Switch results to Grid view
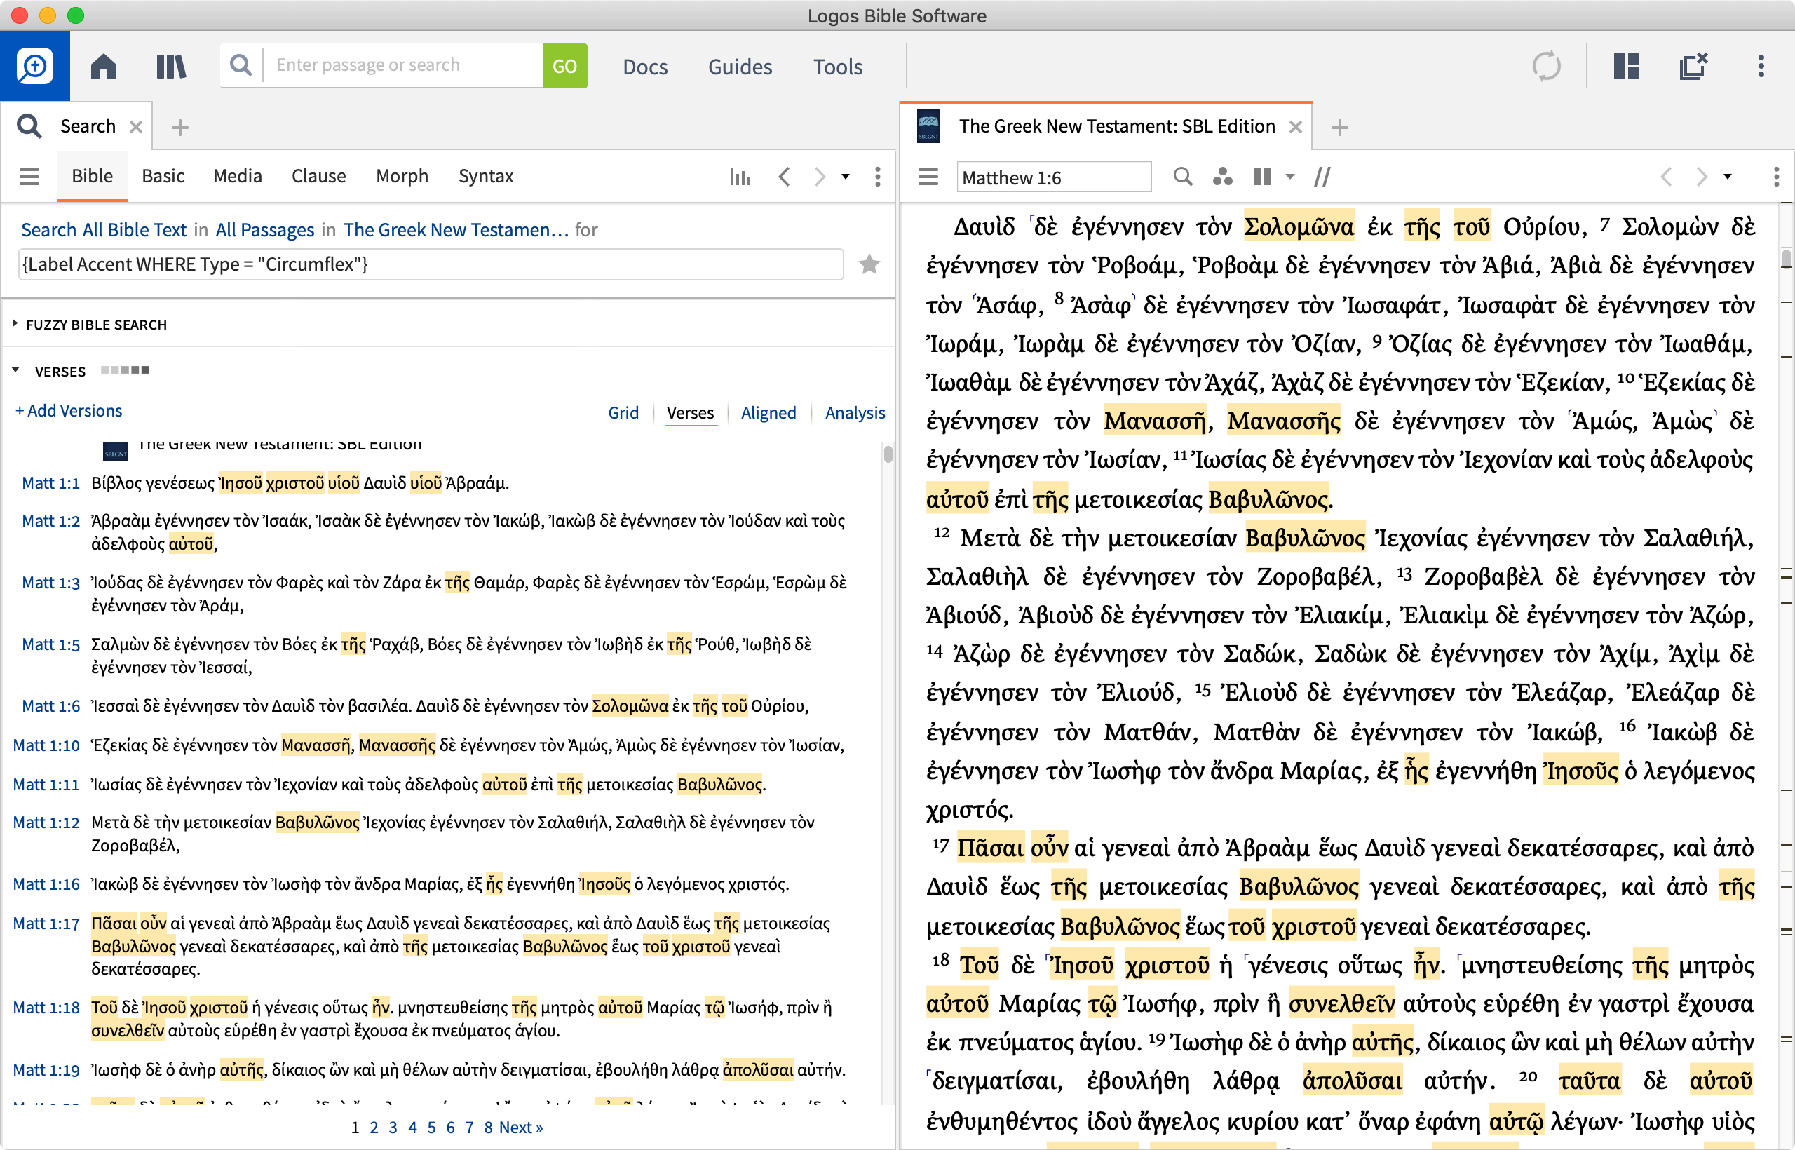This screenshot has height=1150, width=1795. 623,412
